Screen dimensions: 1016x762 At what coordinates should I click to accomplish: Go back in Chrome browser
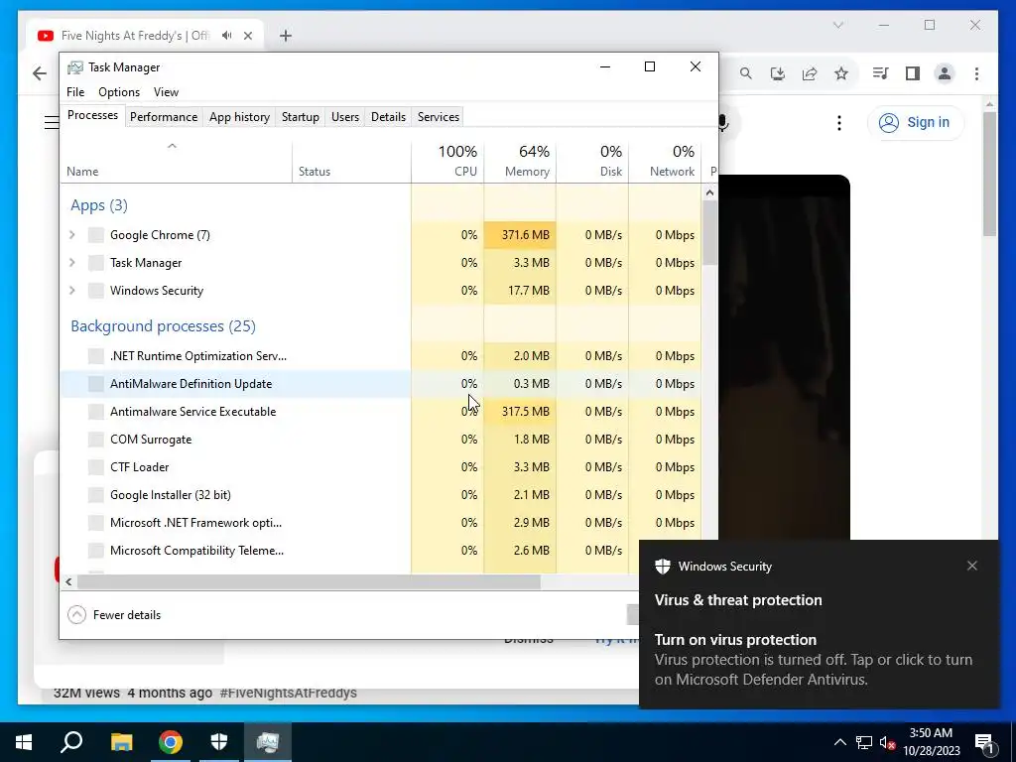point(40,73)
